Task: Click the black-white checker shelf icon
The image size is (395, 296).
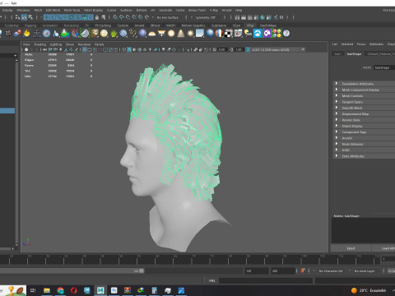Action: pyautogui.click(x=229, y=33)
